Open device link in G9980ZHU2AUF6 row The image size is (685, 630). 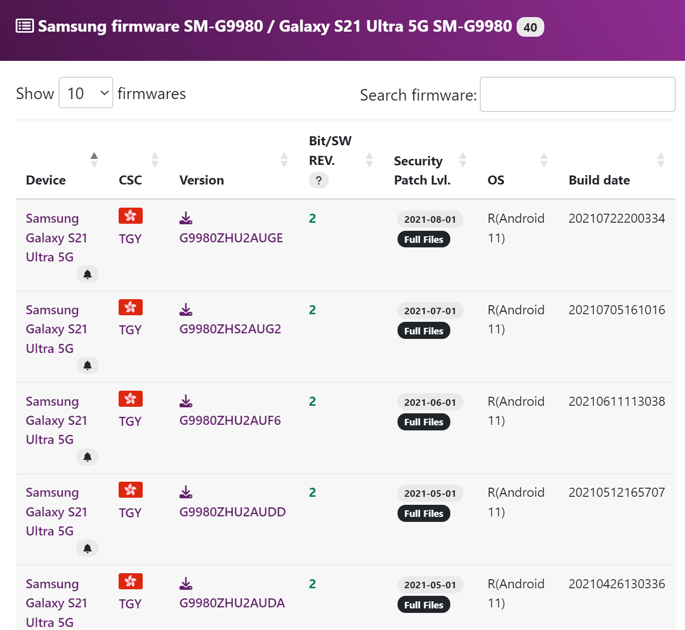pos(56,420)
